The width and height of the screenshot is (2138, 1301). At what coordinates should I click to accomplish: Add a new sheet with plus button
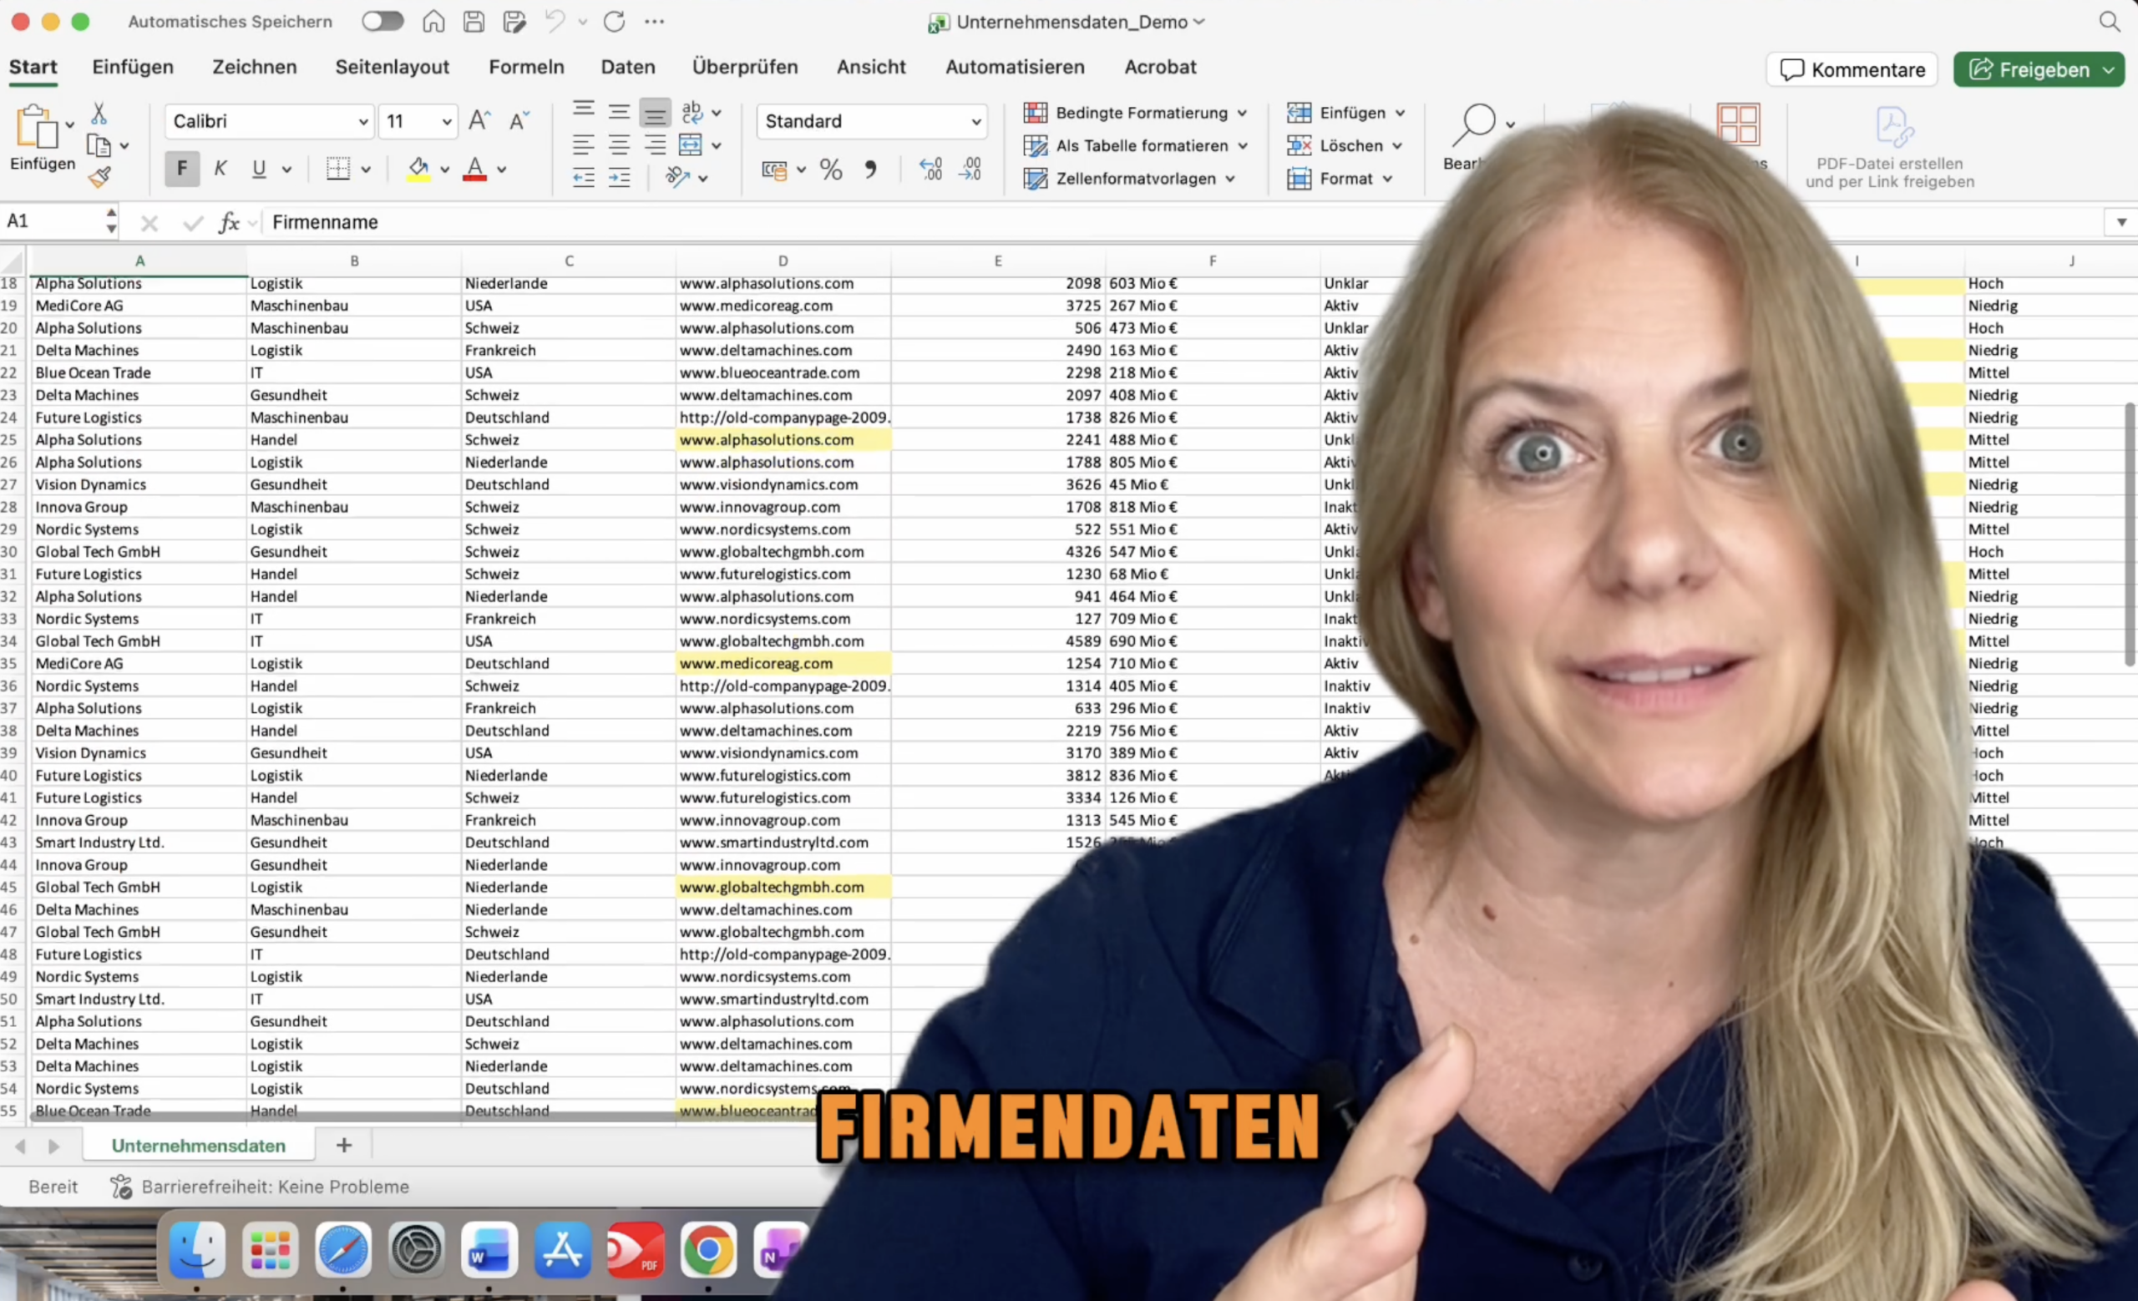pos(343,1145)
